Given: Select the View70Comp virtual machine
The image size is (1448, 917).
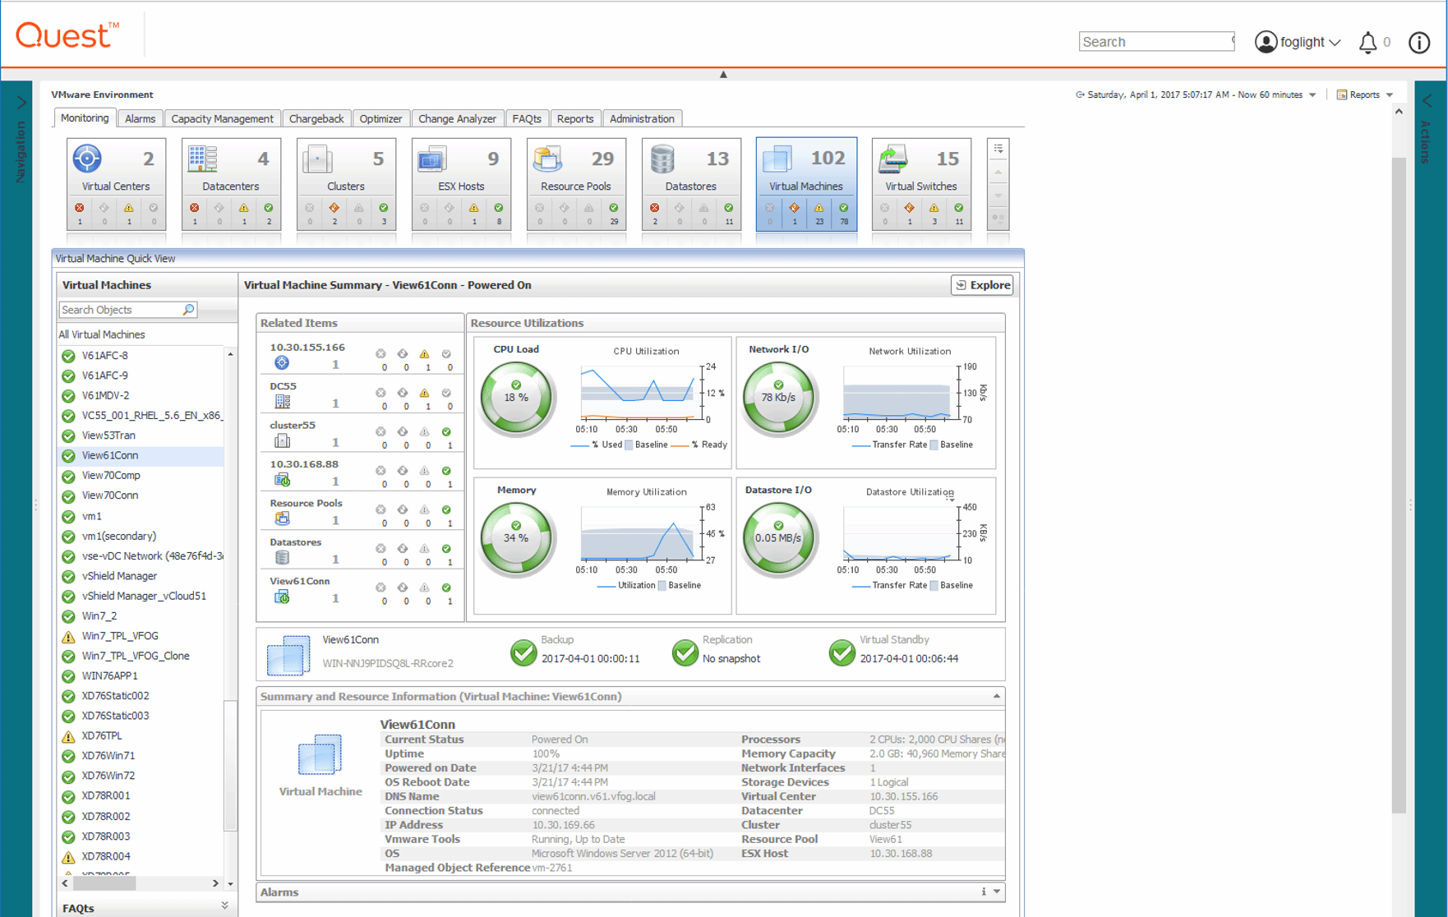Looking at the screenshot, I should (111, 475).
